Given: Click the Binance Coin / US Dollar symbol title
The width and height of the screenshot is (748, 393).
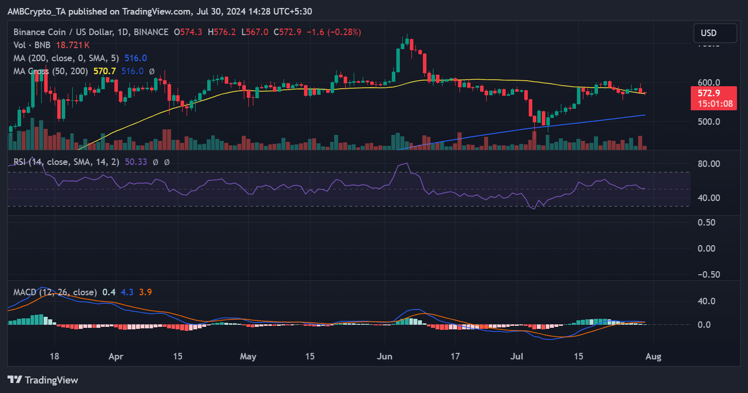Looking at the screenshot, I should (90, 32).
